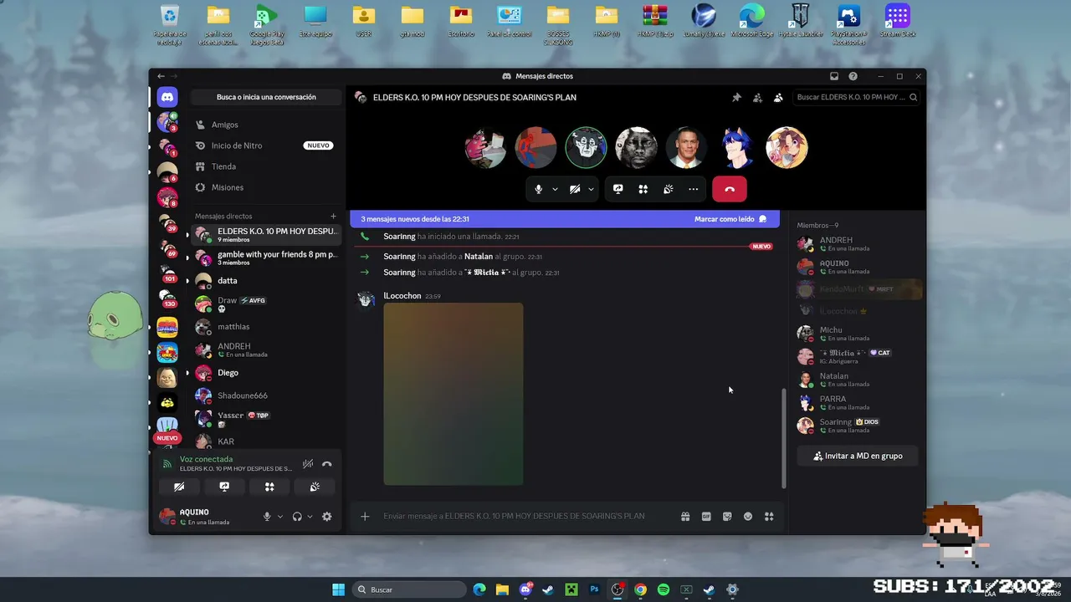
Task: Share your screen in call controls
Action: 617,189
